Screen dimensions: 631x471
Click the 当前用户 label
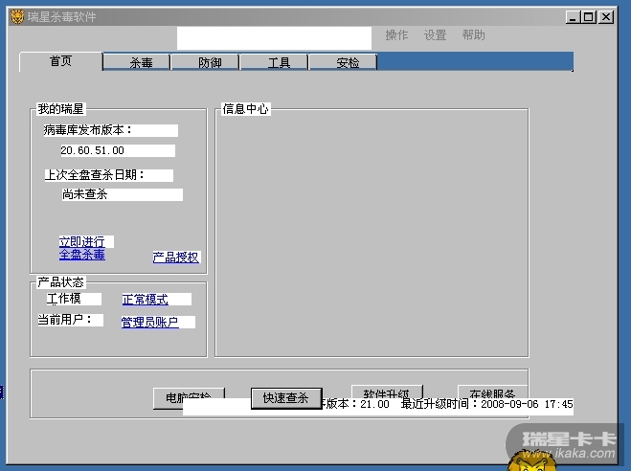[64, 320]
